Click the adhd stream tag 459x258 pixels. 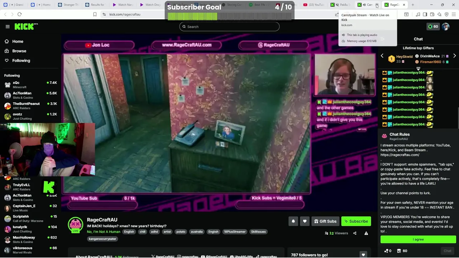[x=155, y=232]
